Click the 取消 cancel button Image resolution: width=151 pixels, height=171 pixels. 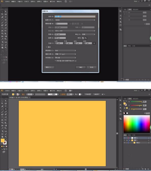tap(91, 67)
